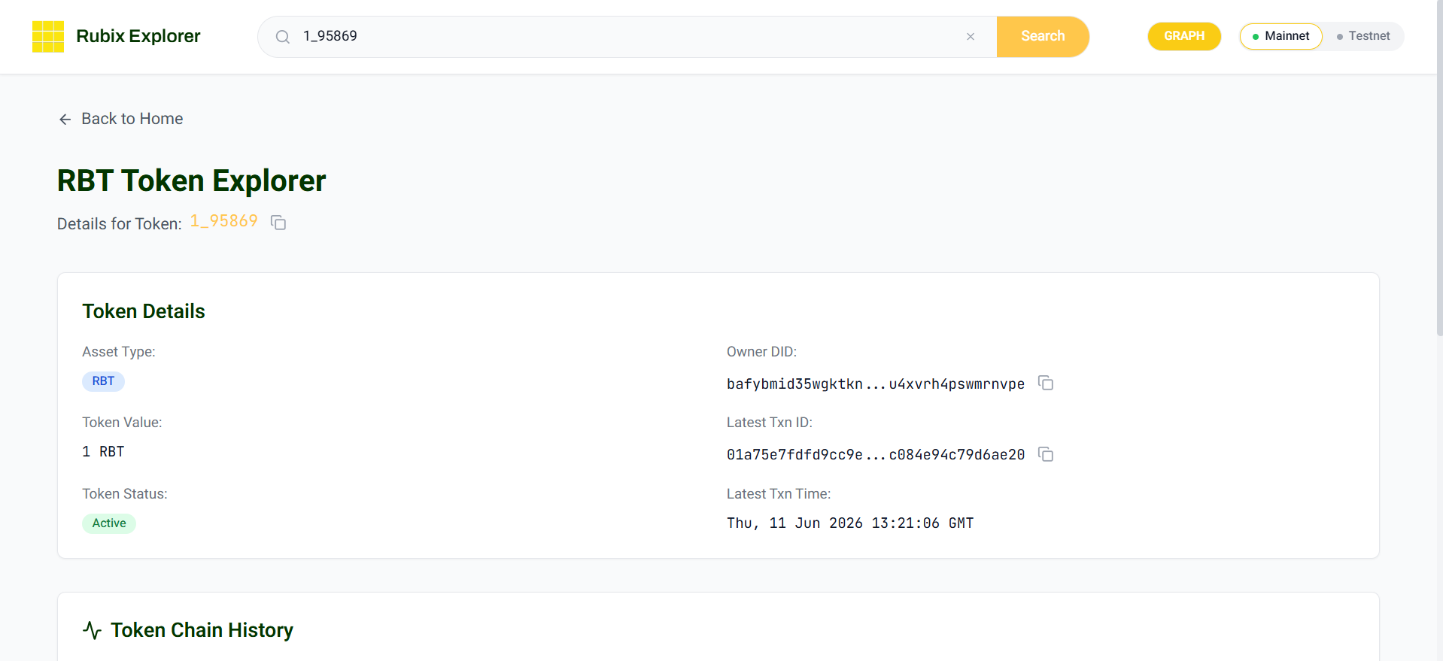Click the Token Chain History heading

(202, 630)
